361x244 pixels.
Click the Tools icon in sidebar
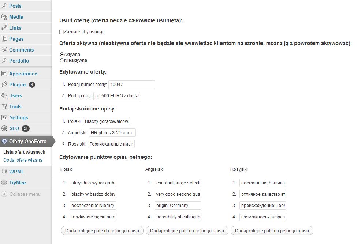pos(4,106)
